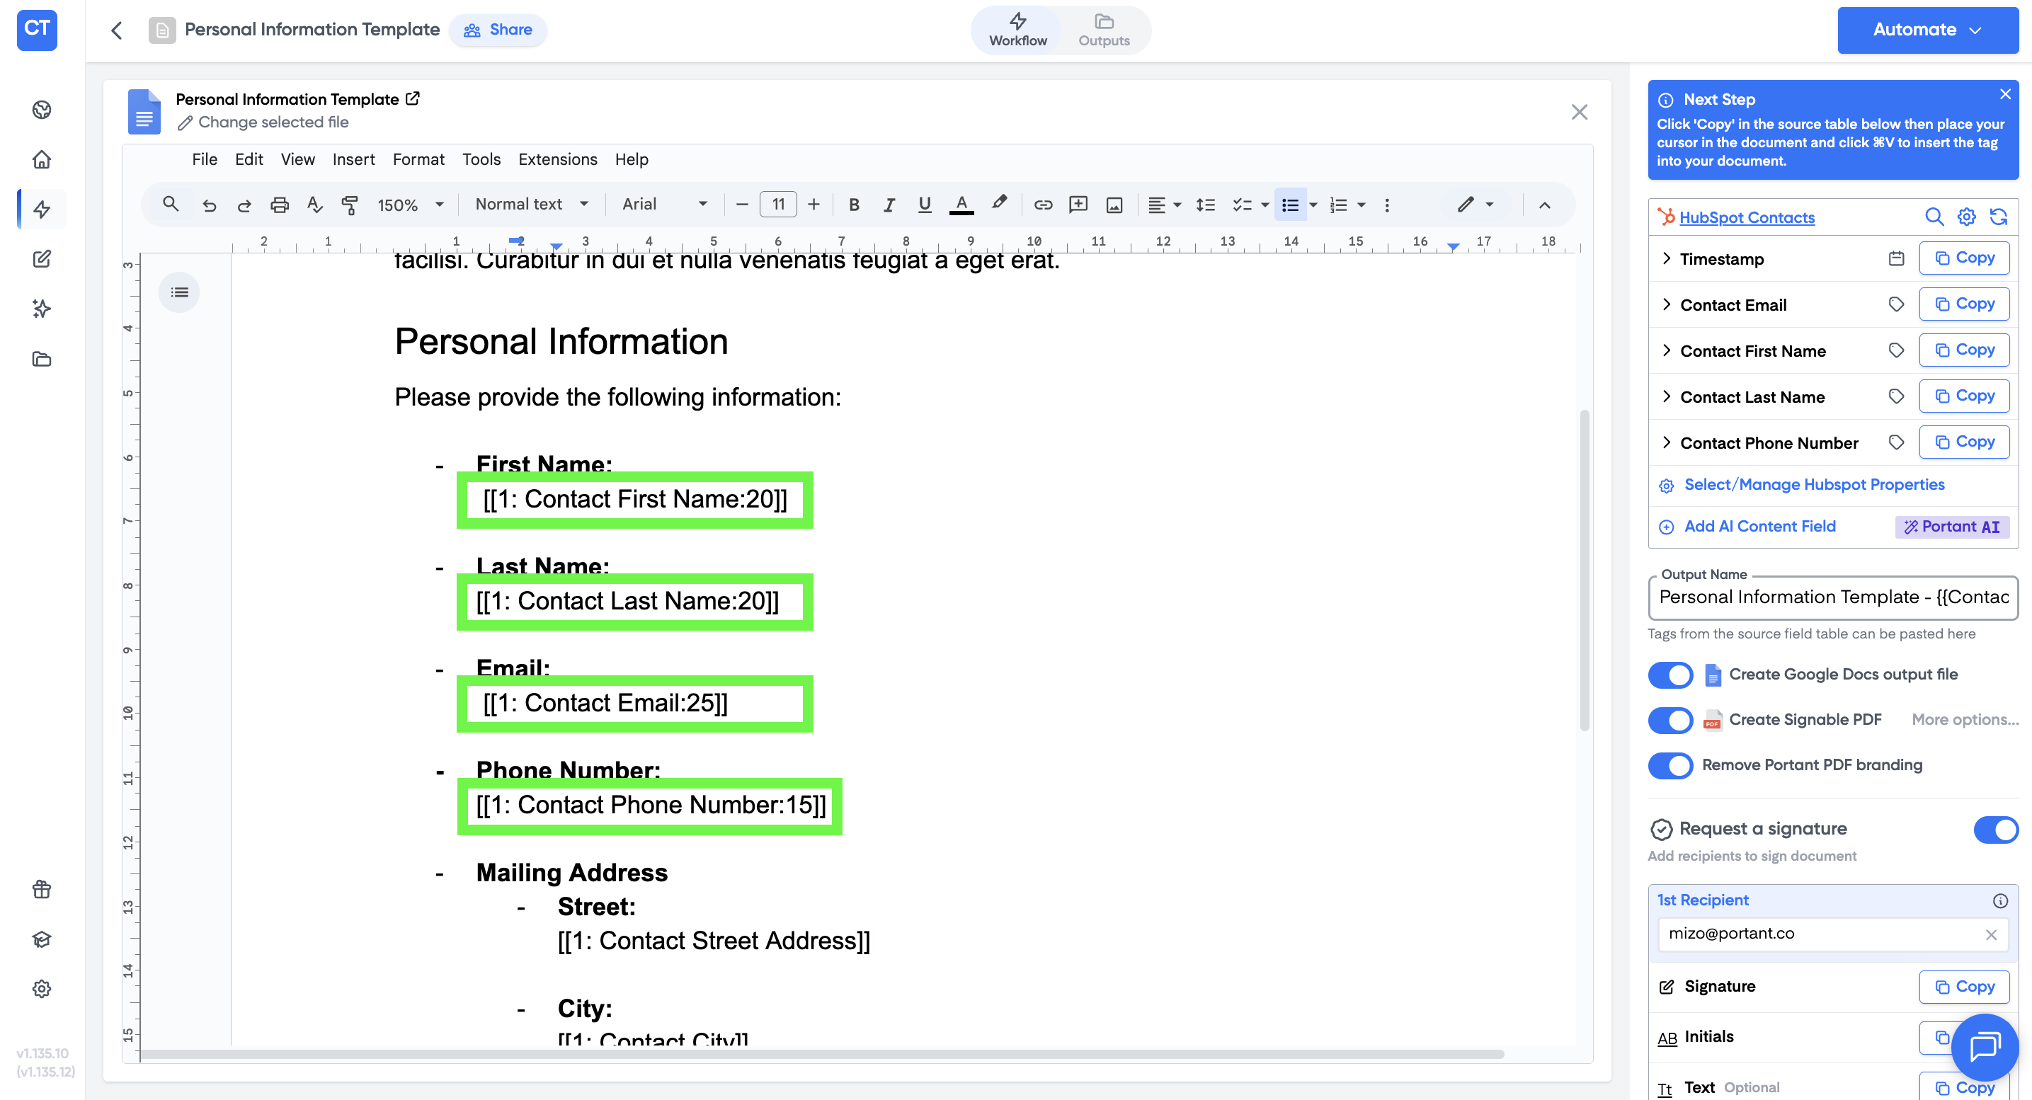
Task: Open the Insert menu
Action: (x=353, y=160)
